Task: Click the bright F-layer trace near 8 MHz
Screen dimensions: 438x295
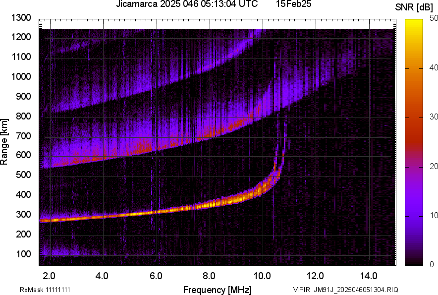Action: click(209, 203)
